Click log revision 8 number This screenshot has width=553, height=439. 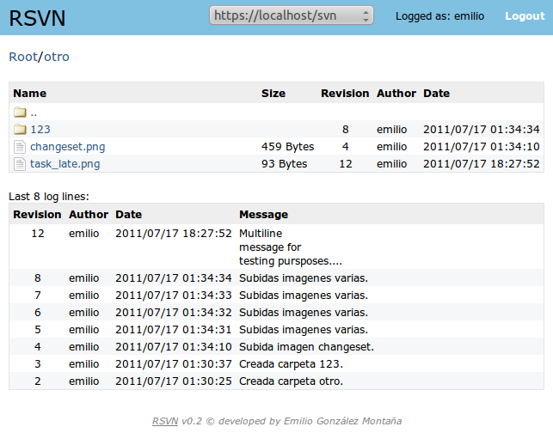pyautogui.click(x=38, y=278)
